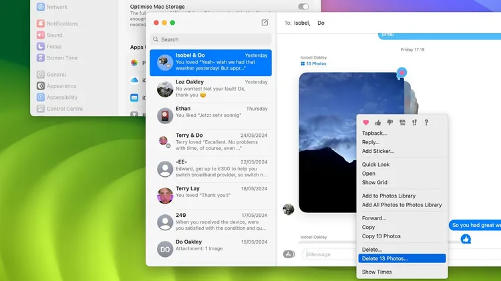Open the Terry Lay conversation

(211, 196)
